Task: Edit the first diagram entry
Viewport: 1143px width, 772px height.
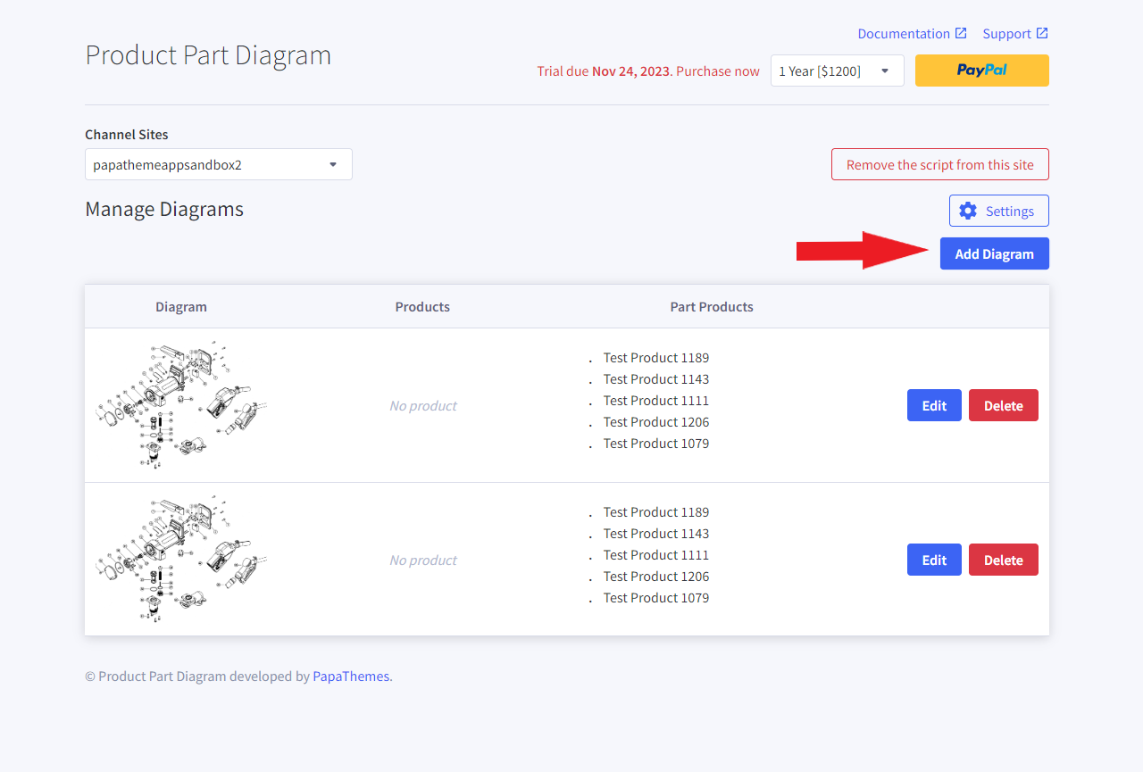Action: [x=934, y=405]
